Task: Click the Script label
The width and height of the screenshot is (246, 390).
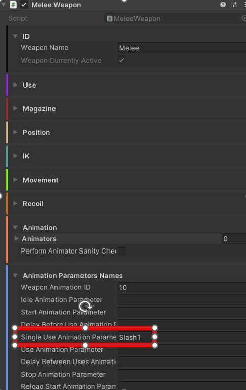Action: [x=18, y=18]
